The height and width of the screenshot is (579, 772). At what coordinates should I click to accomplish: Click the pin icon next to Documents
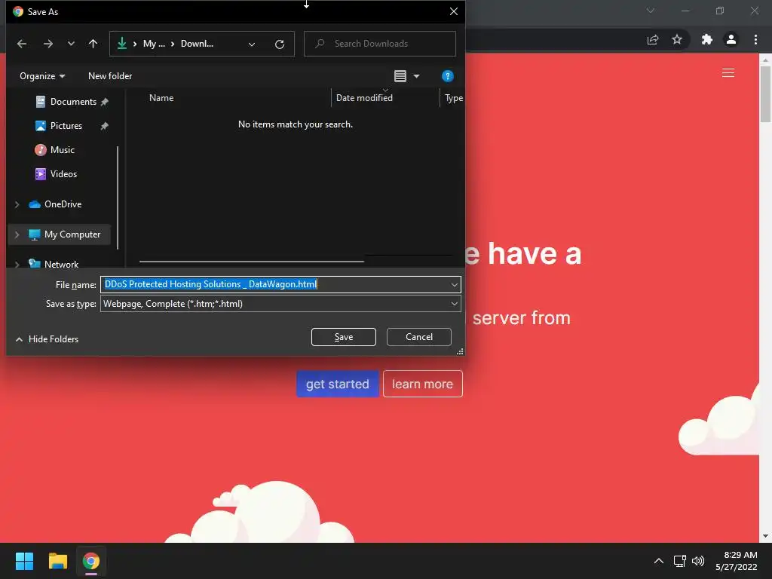click(x=104, y=102)
